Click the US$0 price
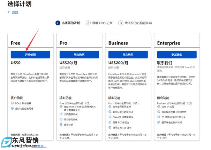Image resolution: width=211 pixels, height=150 pixels. pyautogui.click(x=16, y=63)
